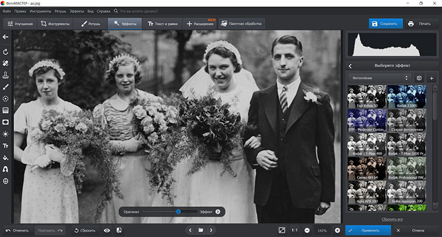The height and width of the screenshot is (237, 442).
Task: Open the folder icon in bottom bar
Action: click(200, 230)
